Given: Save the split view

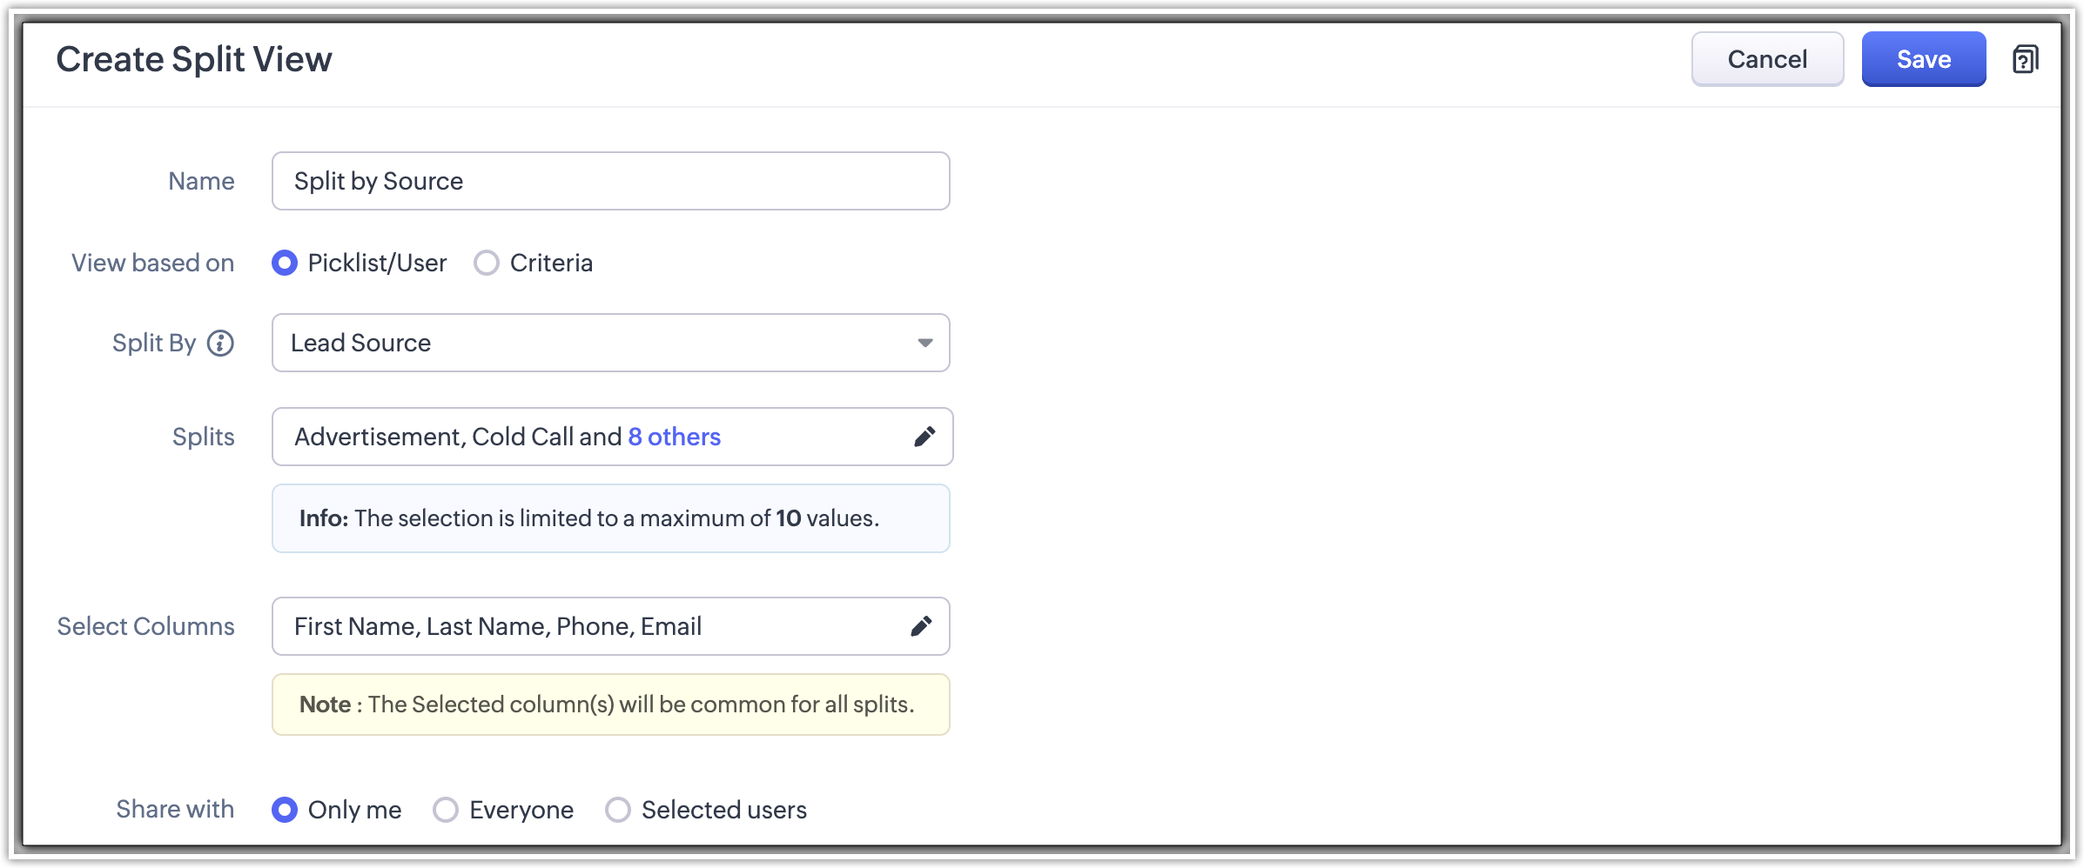Looking at the screenshot, I should [x=1923, y=59].
